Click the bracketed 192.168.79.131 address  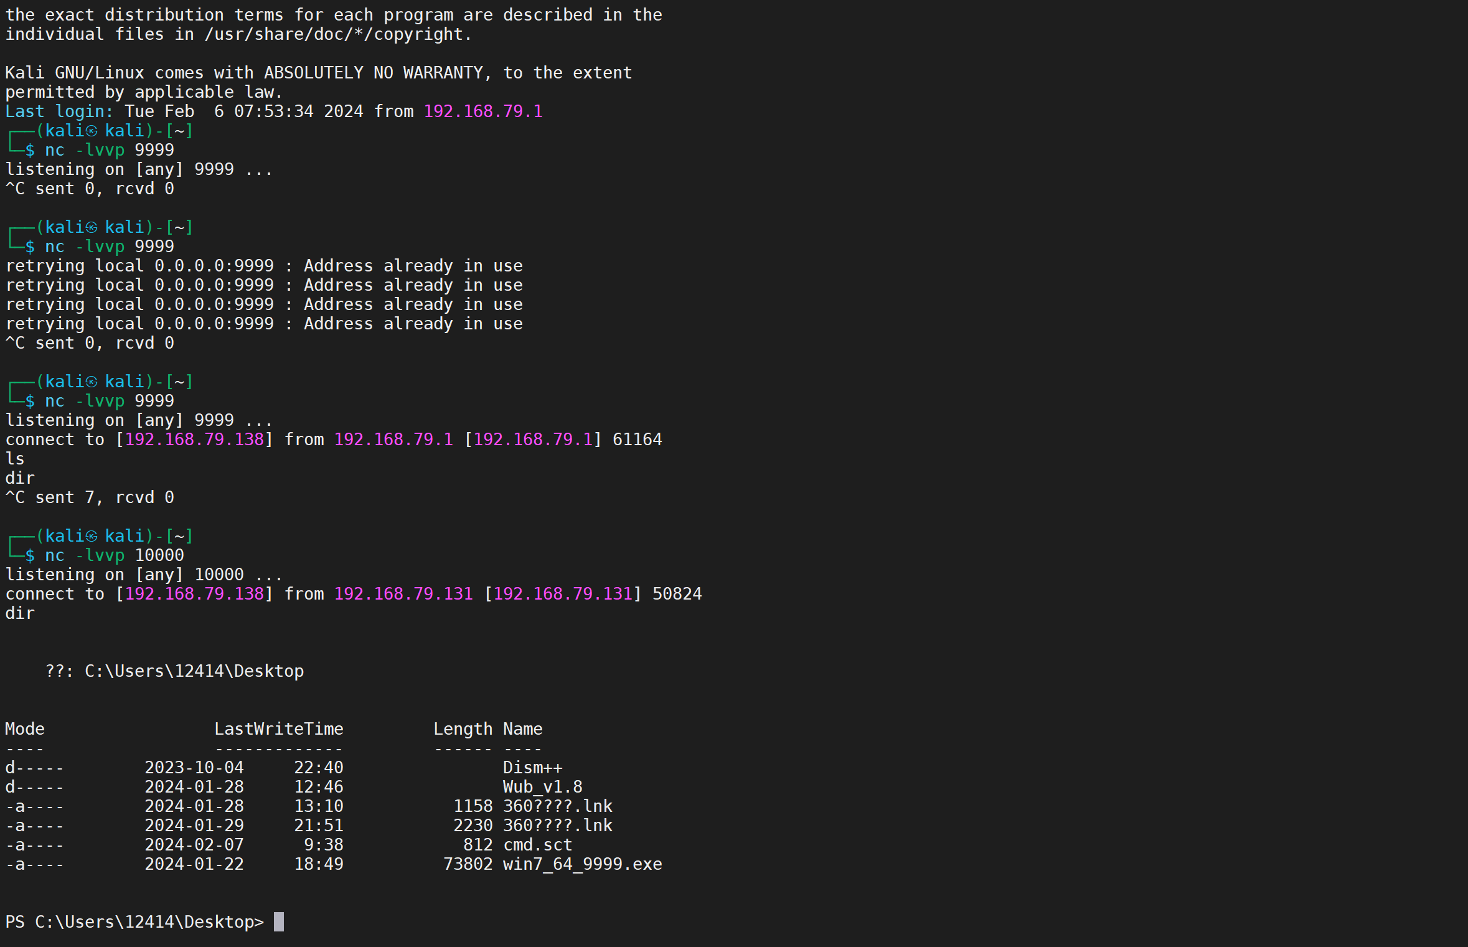563,594
